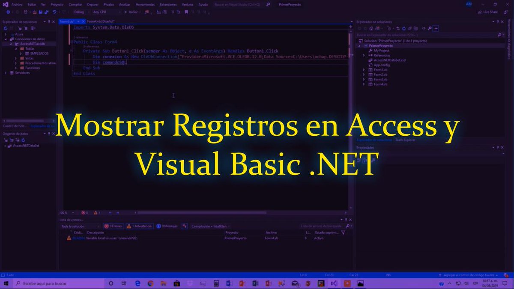Expand the Azure node in Server Explorer
Screen dimensions: 514x289
point(6,34)
